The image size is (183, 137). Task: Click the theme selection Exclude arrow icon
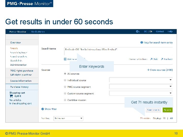[162, 59]
